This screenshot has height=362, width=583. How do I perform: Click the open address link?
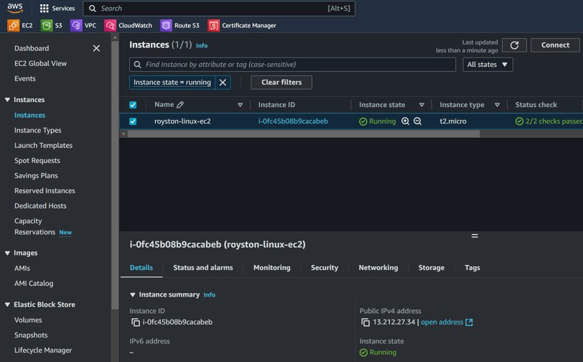[x=442, y=322]
